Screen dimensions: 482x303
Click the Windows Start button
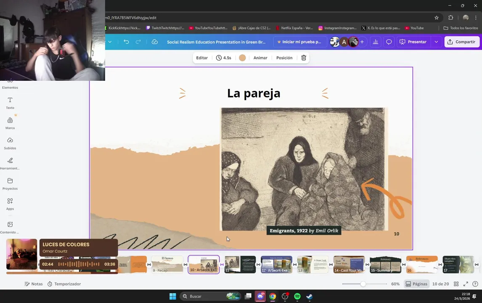(x=173, y=296)
